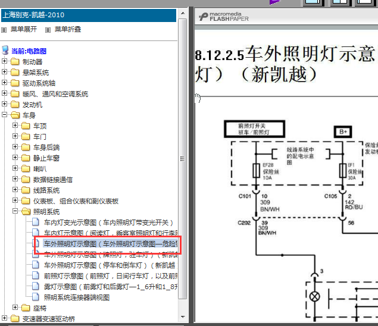Image resolution: width=378 pixels, height=326 pixels.
Task: Click the 制动器 folder icon
Action: click(x=15, y=62)
